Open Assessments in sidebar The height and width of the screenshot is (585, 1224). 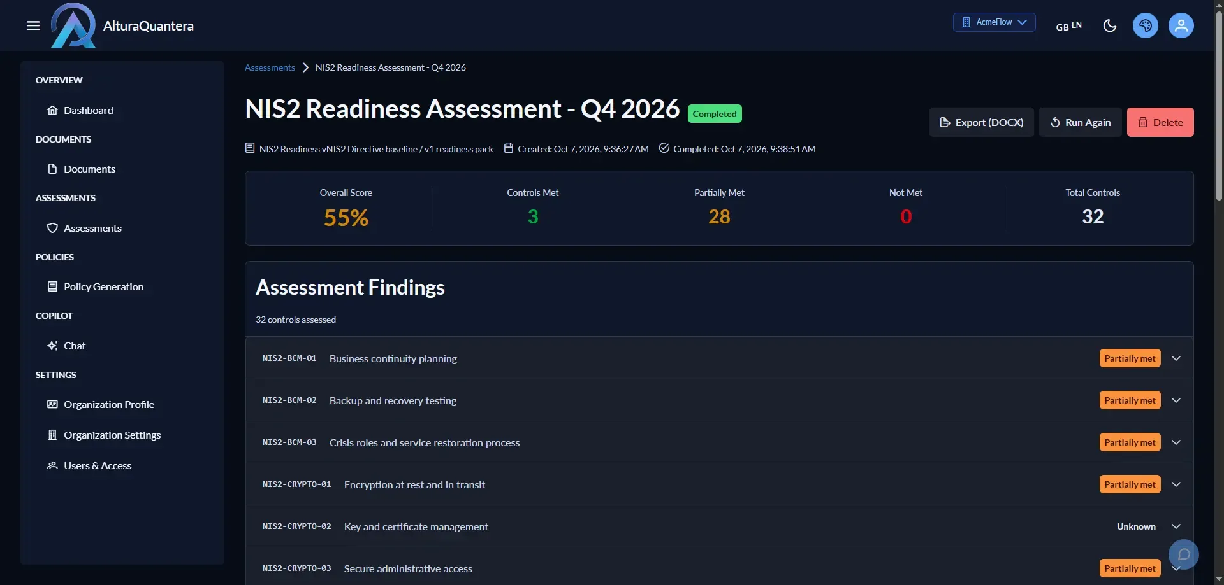pyautogui.click(x=92, y=228)
